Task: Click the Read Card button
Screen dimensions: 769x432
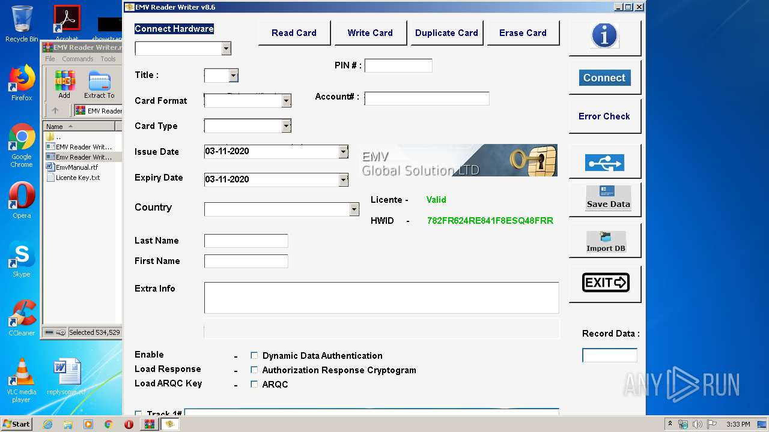Action: tap(294, 33)
